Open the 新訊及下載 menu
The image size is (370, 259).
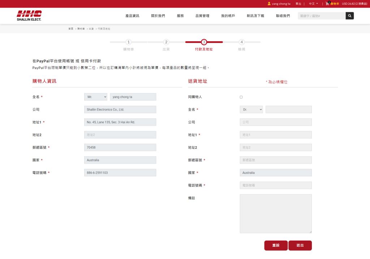click(x=255, y=16)
